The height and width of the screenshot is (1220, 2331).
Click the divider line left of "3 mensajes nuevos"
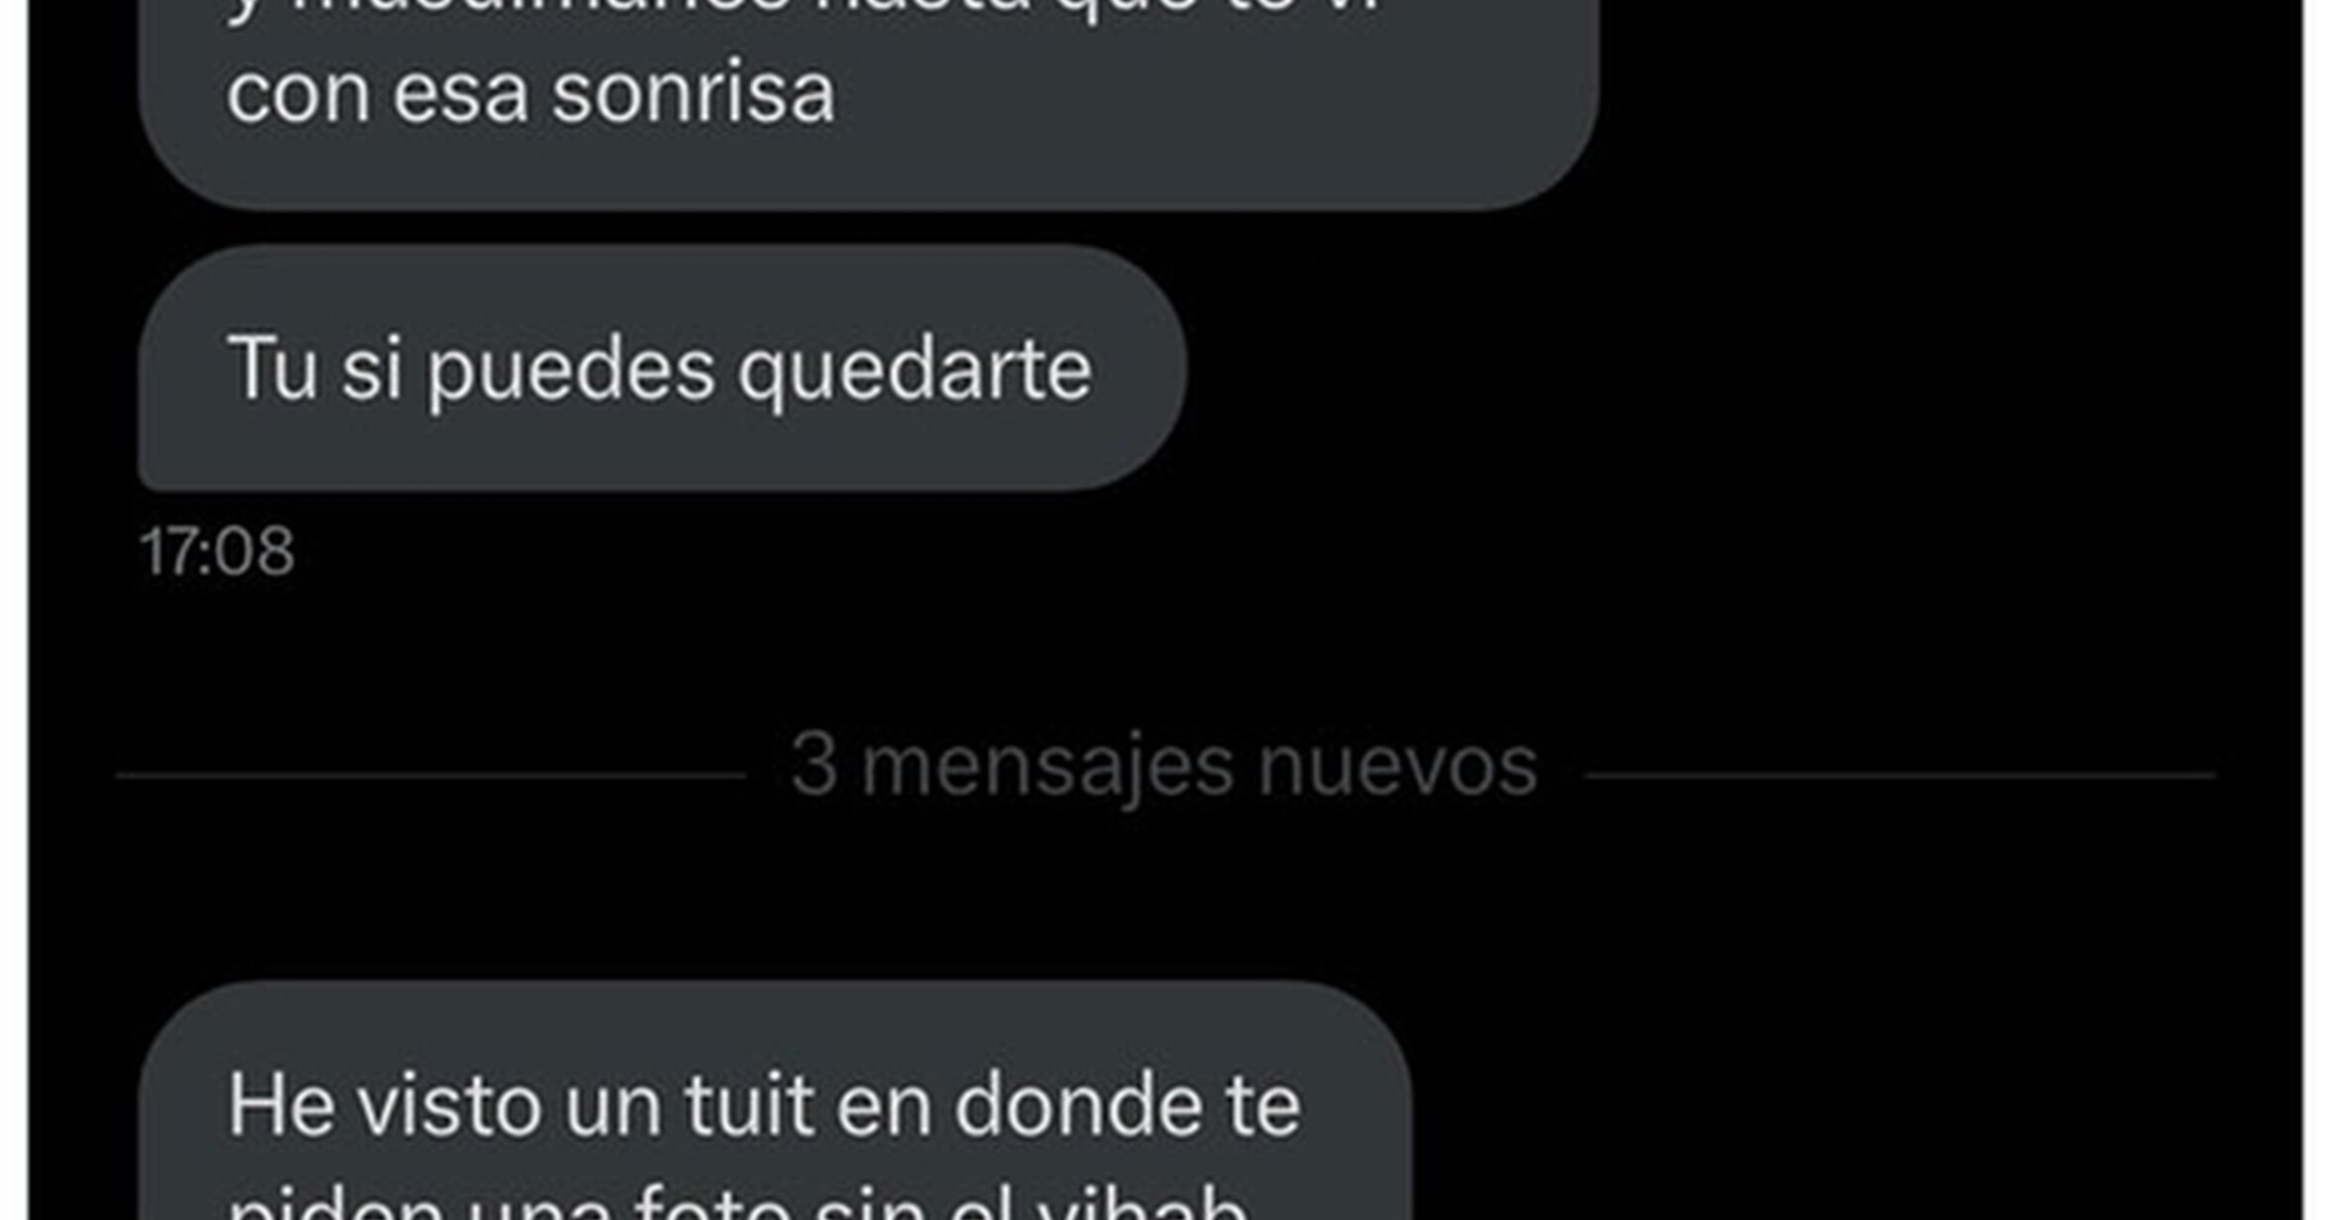pyautogui.click(x=430, y=775)
